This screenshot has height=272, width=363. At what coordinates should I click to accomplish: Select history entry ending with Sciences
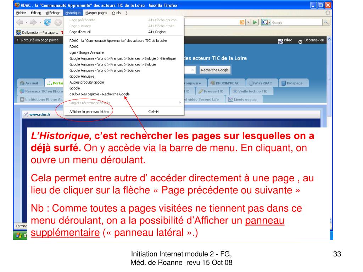click(x=124, y=70)
